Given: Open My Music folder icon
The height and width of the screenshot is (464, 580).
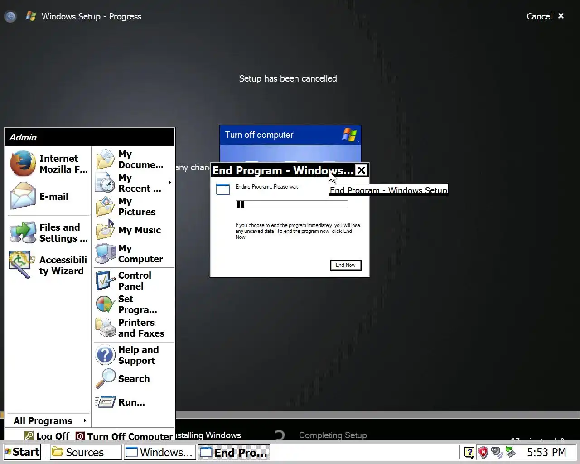Looking at the screenshot, I should (x=105, y=230).
